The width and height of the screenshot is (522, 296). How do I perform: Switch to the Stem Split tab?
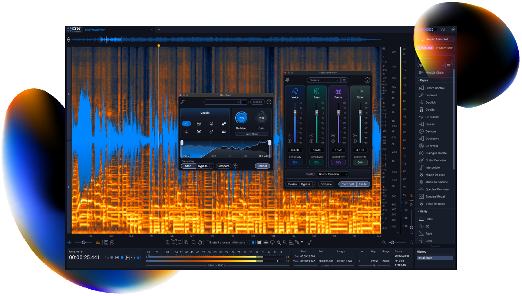click(444, 48)
